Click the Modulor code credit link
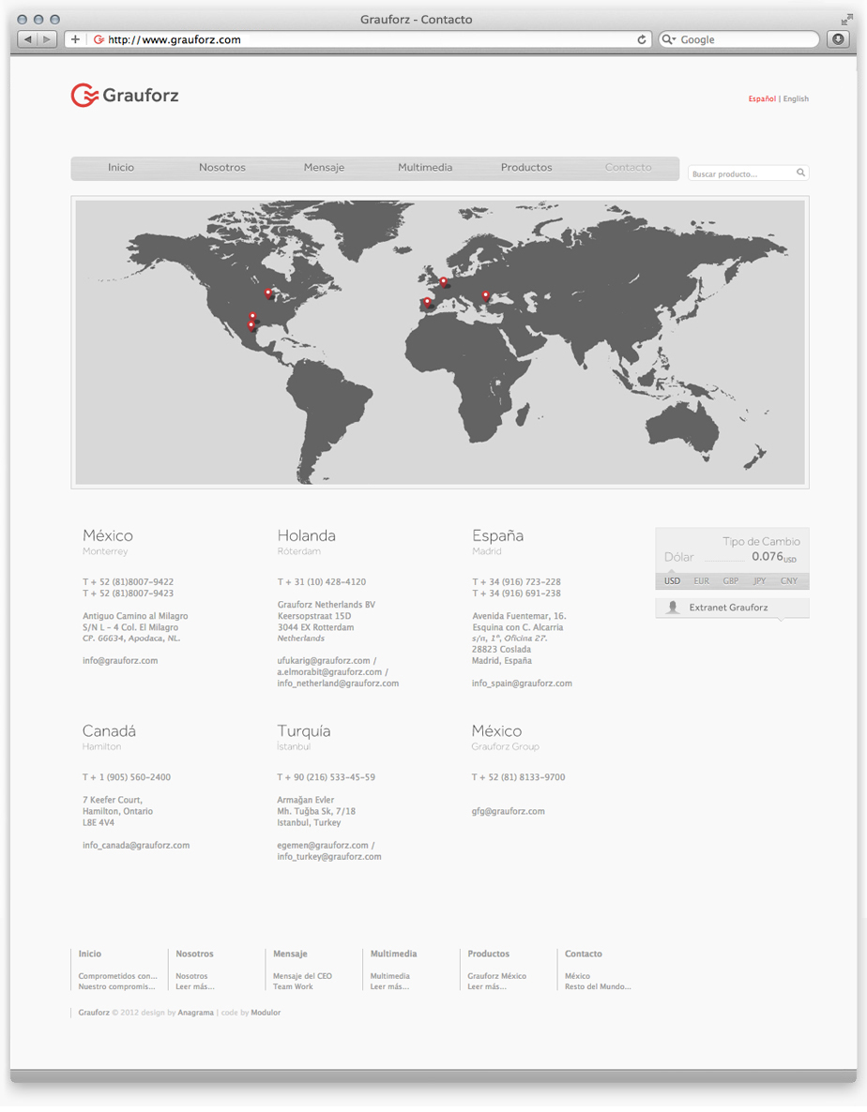This screenshot has height=1112, width=867. (x=266, y=1013)
